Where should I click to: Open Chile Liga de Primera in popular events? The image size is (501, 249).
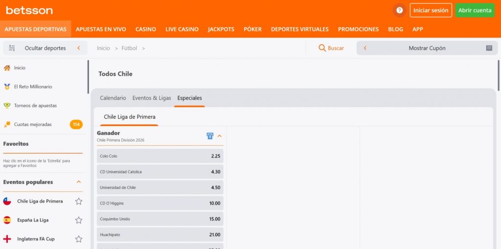point(40,201)
